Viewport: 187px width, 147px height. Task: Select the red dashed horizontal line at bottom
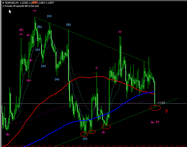point(93,146)
